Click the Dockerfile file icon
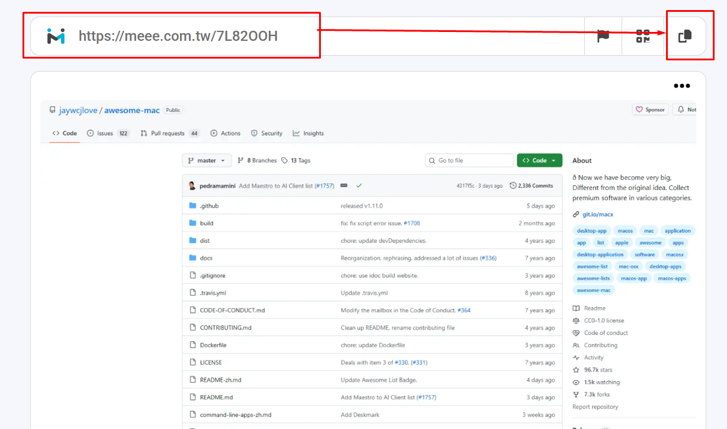 tap(192, 345)
